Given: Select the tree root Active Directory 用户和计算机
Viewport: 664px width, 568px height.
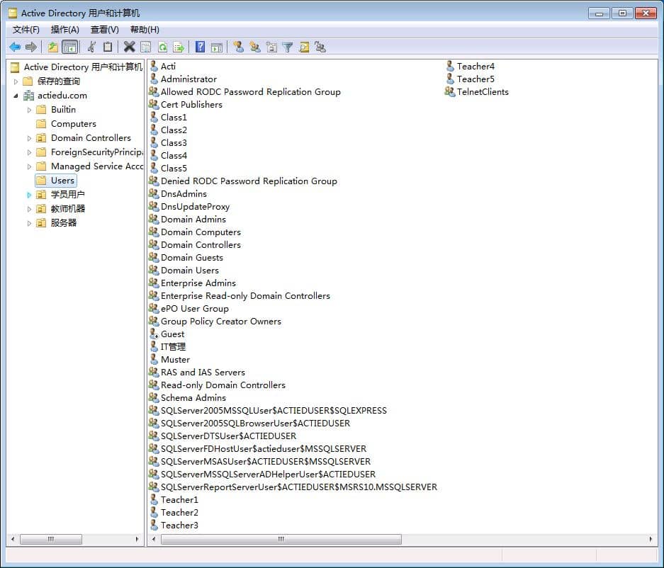Looking at the screenshot, I should (83, 67).
